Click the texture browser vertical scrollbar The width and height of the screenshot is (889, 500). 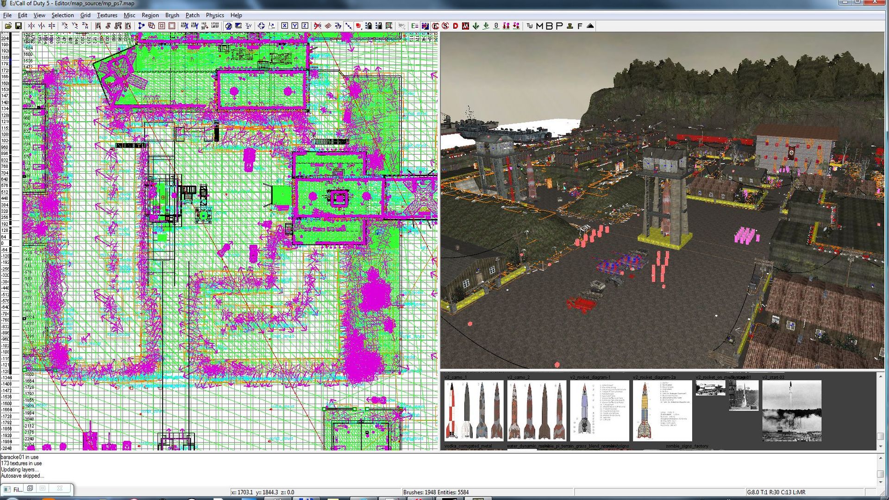coord(880,411)
